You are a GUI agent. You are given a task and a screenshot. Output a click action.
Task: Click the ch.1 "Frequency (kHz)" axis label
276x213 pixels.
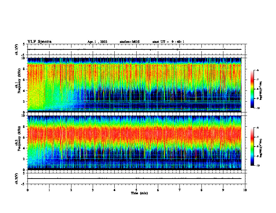point(20,81)
